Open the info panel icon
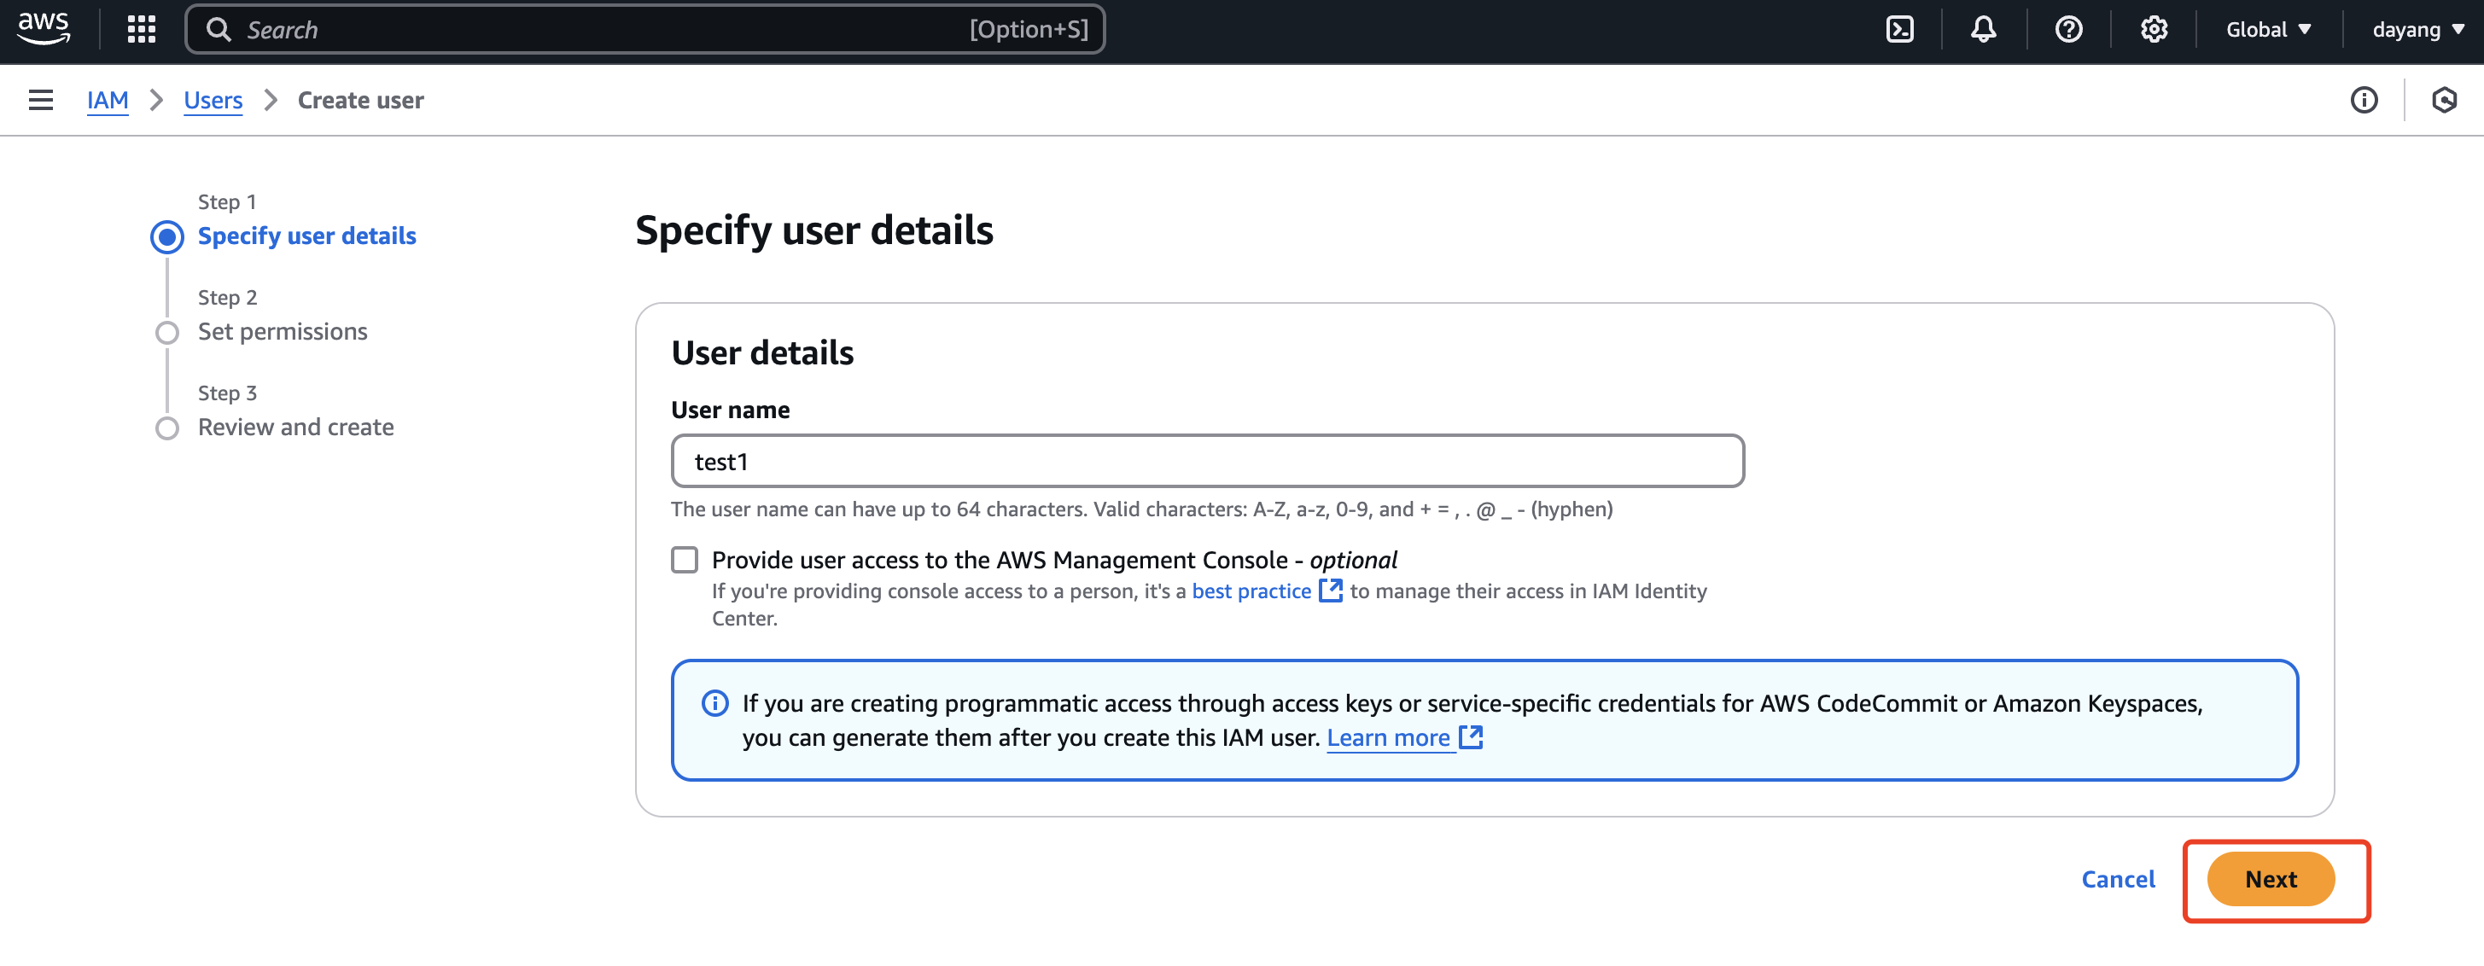The height and width of the screenshot is (966, 2484). (x=2364, y=100)
